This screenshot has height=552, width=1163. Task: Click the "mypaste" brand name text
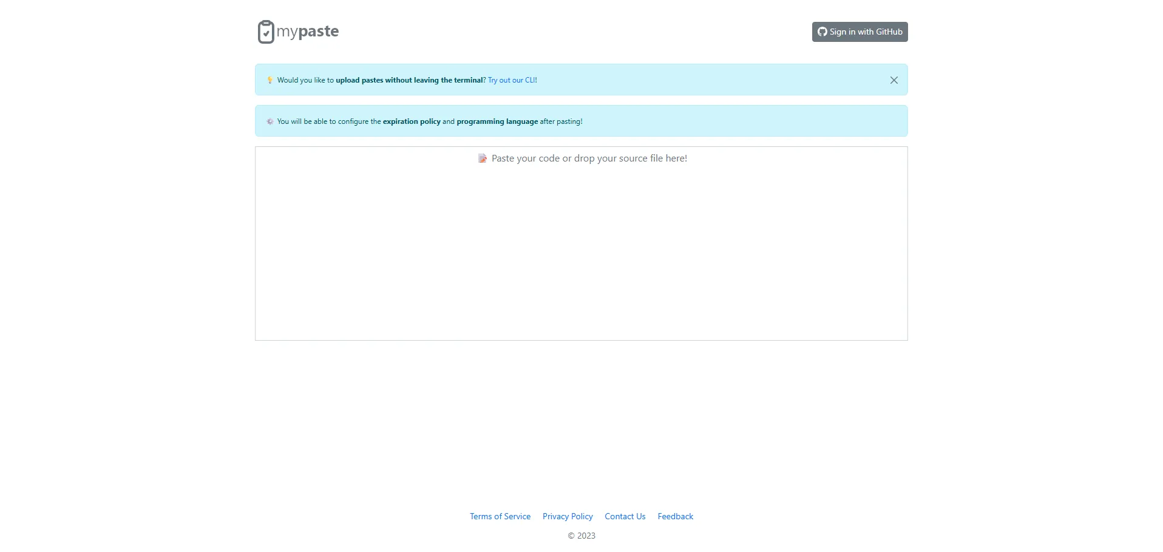click(308, 32)
